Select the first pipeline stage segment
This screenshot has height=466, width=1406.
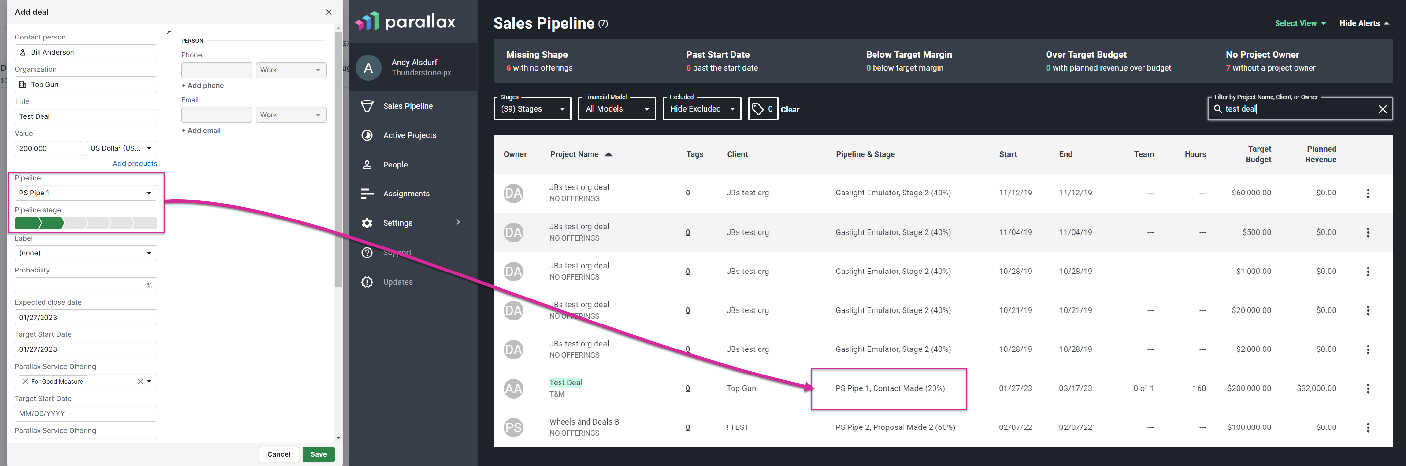click(x=27, y=223)
